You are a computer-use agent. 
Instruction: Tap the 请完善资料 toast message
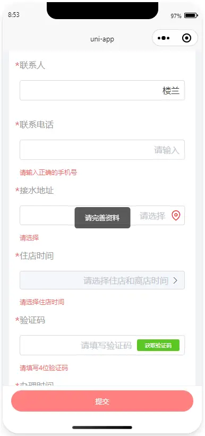click(x=102, y=218)
